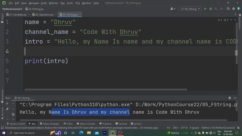Click the Stop icon in top toolbar
Screen dimensions: 242x136
221,9
